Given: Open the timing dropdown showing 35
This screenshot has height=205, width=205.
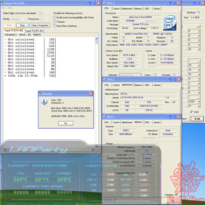Looking at the screenshot, I should [x=199, y=65].
